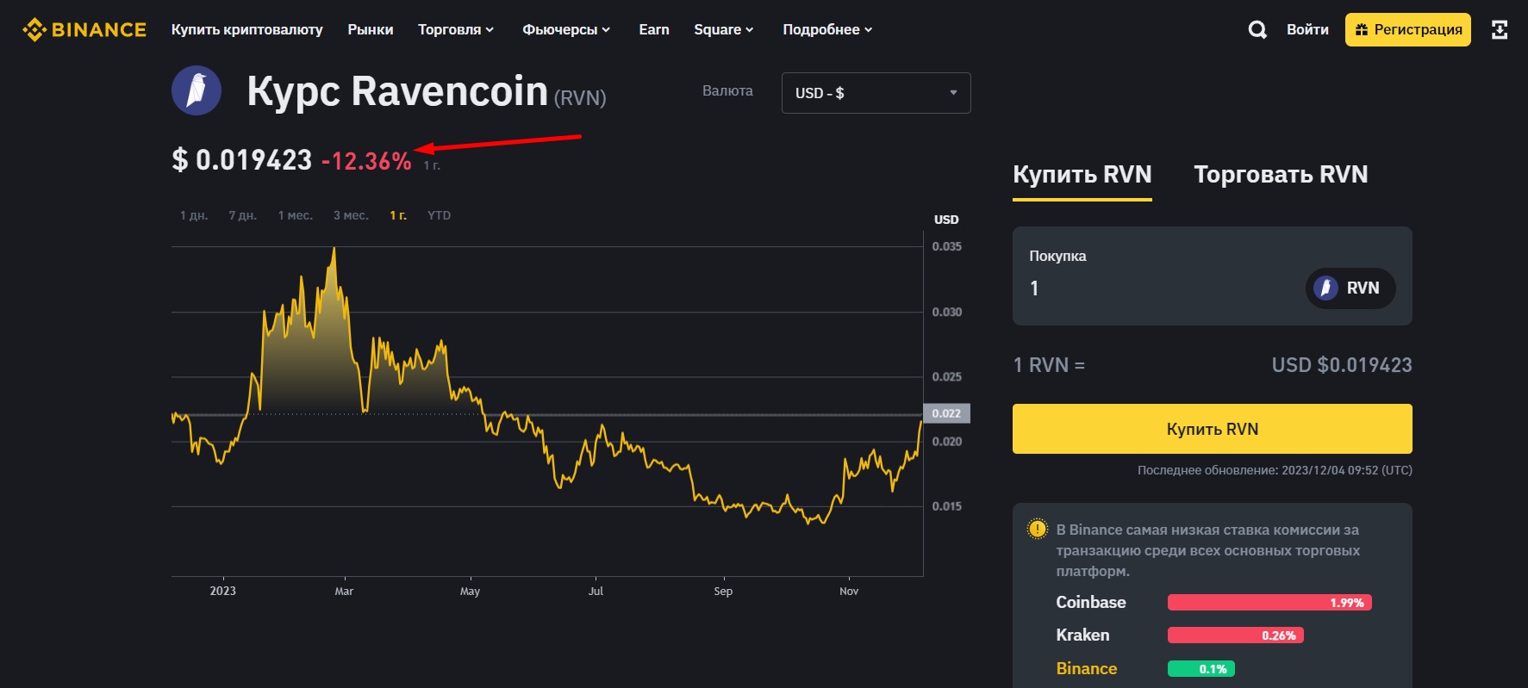The image size is (1528, 688).
Task: Click the warning icon in commission note
Action: point(1038,529)
